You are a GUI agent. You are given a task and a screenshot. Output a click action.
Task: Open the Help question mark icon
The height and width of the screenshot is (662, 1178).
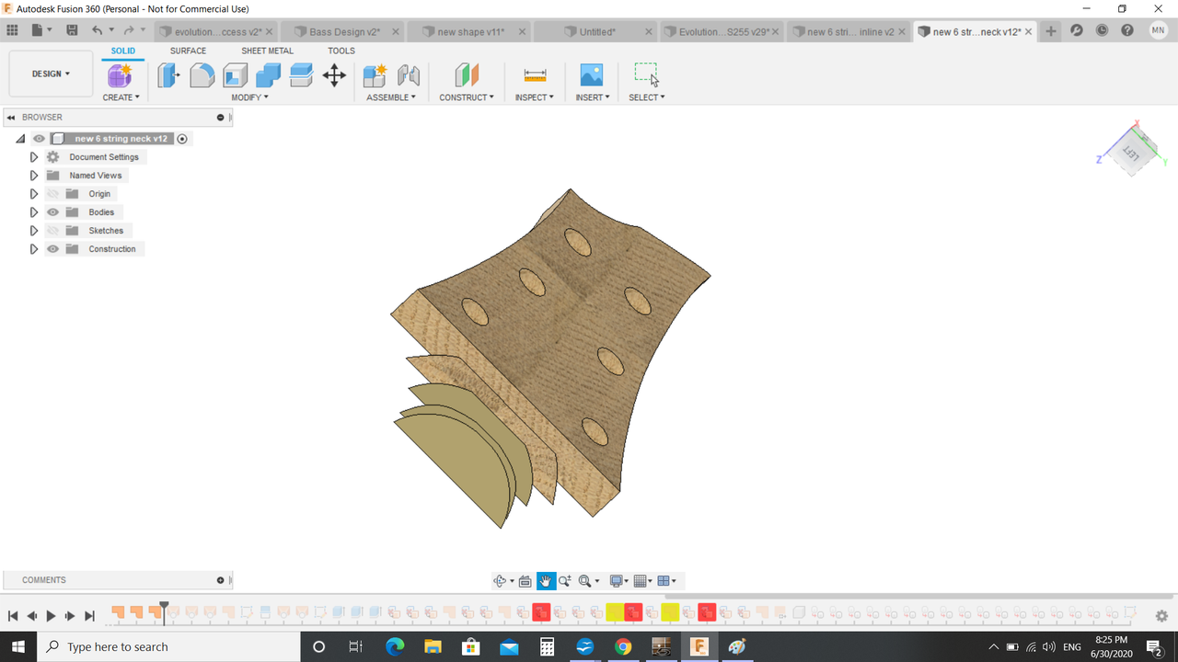pos(1127,30)
